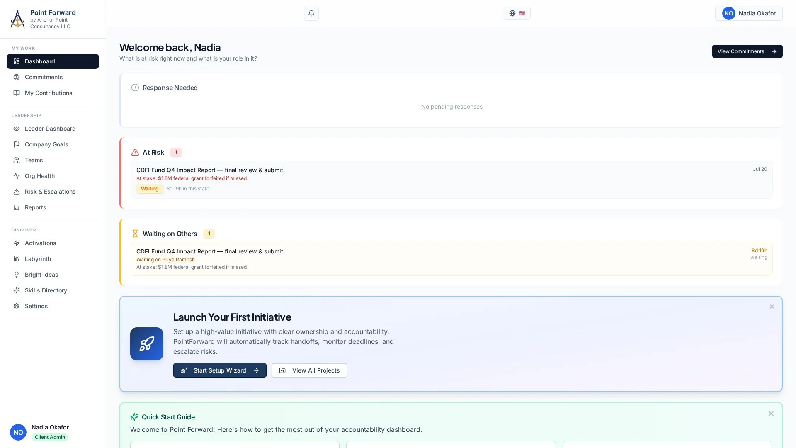The height and width of the screenshot is (448, 796).
Task: Click the No pending responses text
Action: pos(451,107)
